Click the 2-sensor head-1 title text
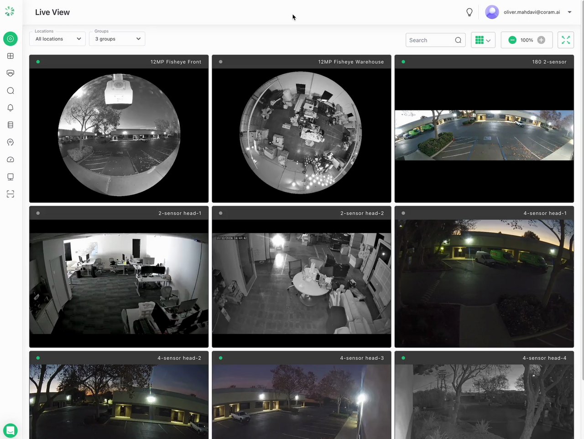Screen dimensions: 584x439 point(180,213)
